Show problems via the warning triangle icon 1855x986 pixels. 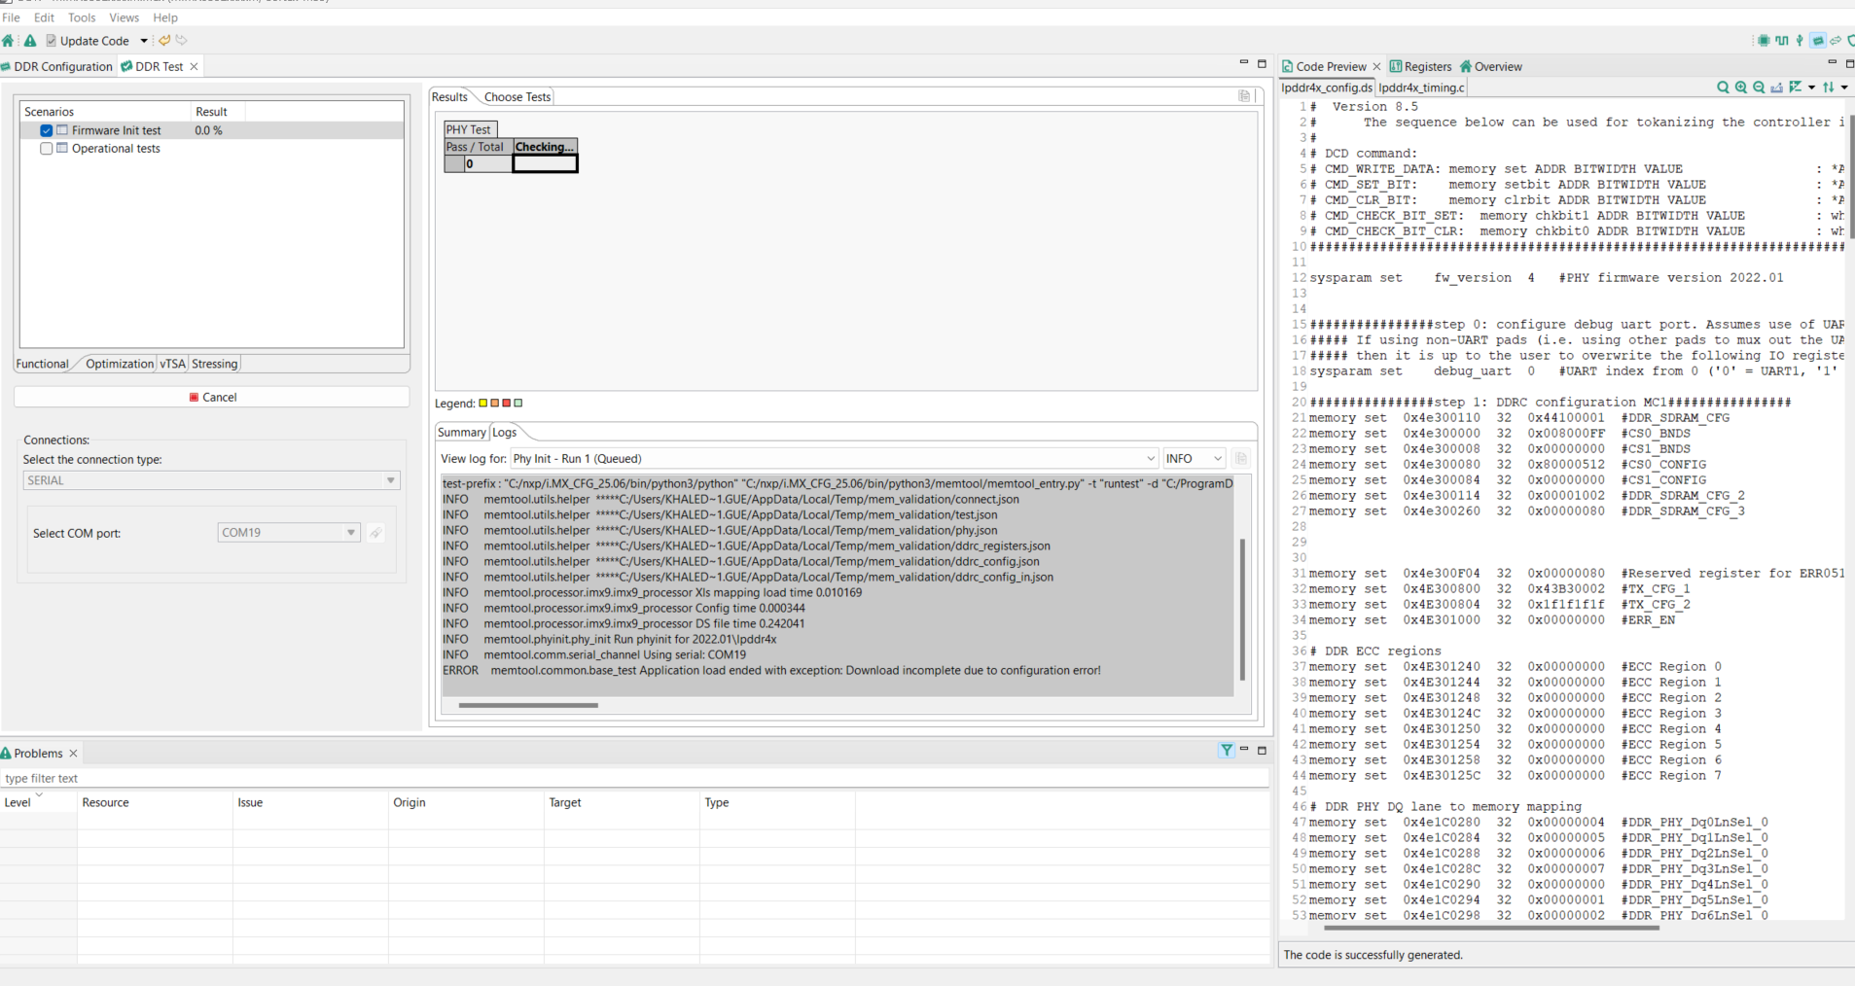pyautogui.click(x=30, y=41)
